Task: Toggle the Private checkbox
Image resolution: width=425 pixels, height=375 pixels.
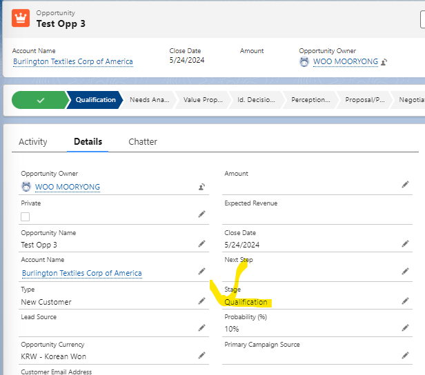Action: (26, 216)
